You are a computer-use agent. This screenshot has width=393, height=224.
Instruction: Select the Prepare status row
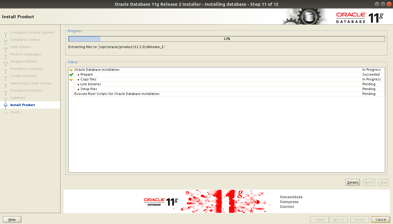click(x=227, y=74)
